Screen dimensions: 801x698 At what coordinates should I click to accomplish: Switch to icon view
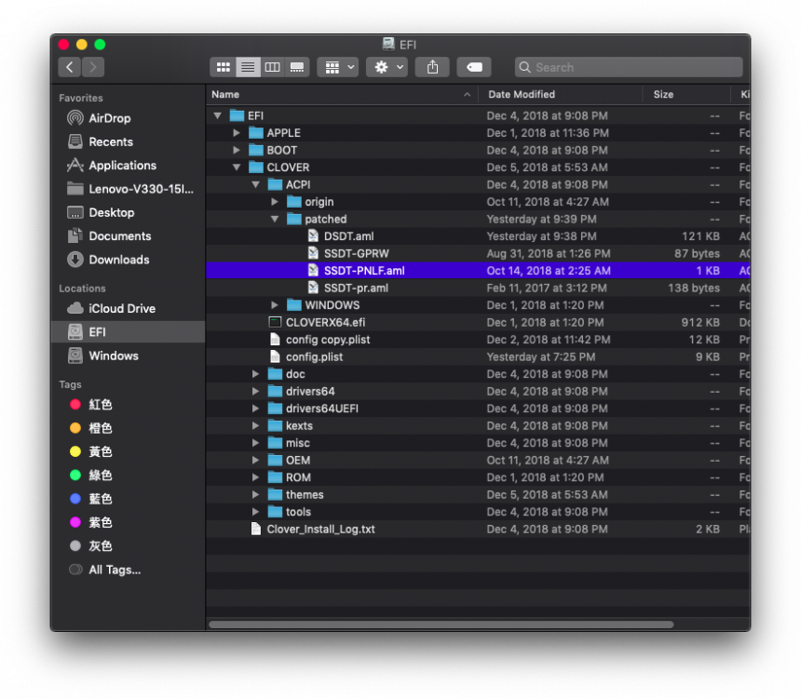224,67
